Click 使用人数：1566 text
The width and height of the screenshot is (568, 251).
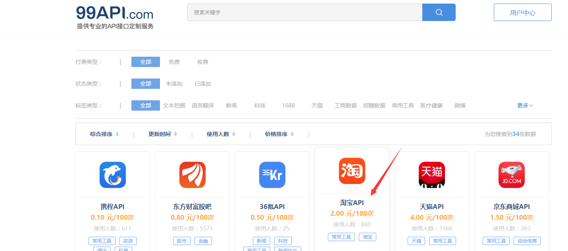(x=432, y=228)
